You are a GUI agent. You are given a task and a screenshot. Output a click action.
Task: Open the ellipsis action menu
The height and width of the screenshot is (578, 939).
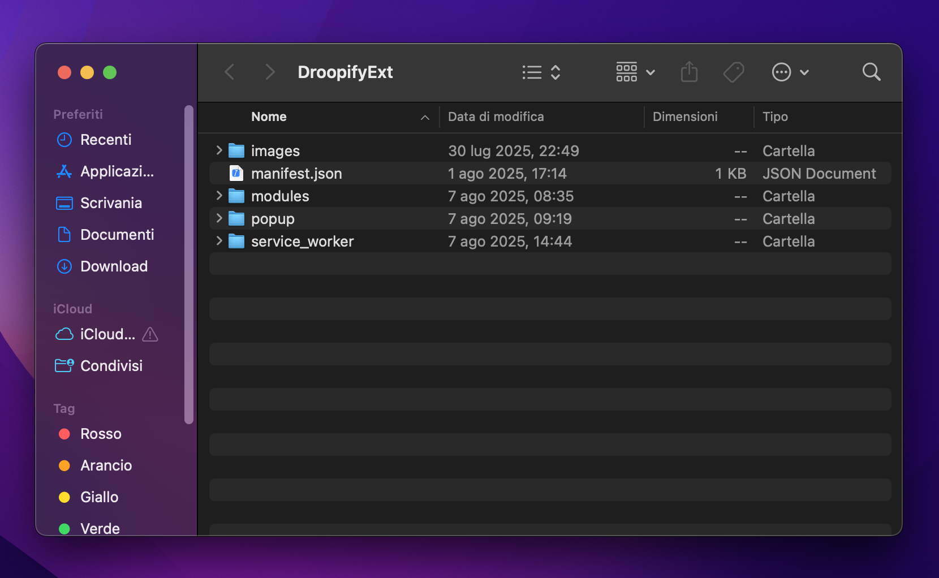(790, 72)
